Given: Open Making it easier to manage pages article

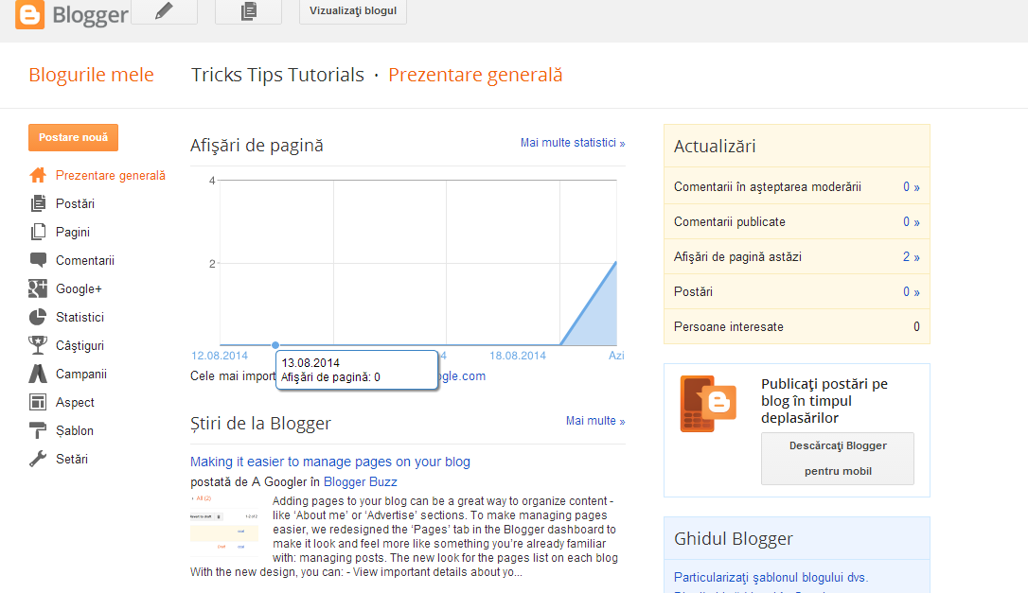Looking at the screenshot, I should point(329,462).
